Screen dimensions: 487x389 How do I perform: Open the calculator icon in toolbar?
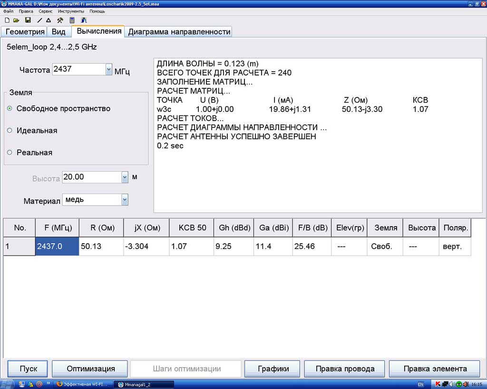click(x=72, y=20)
